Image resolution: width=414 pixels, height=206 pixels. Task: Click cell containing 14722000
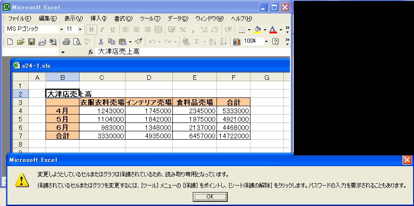[x=233, y=136]
